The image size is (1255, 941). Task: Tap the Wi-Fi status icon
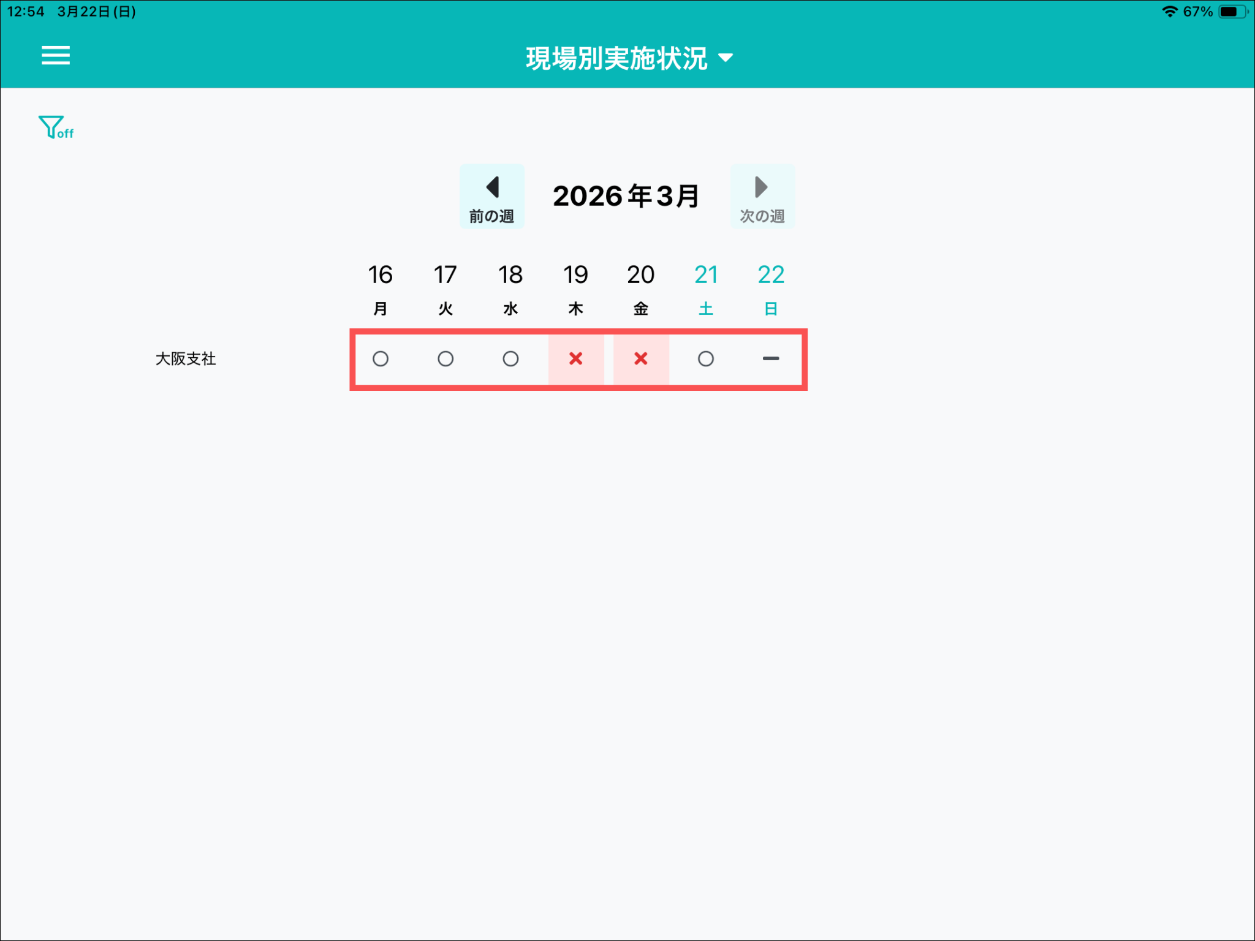tap(1169, 12)
